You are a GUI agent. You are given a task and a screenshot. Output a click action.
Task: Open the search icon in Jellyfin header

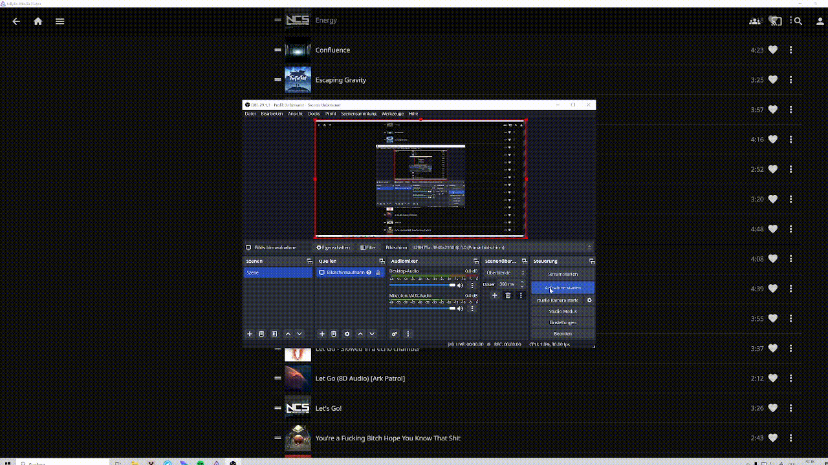(798, 21)
